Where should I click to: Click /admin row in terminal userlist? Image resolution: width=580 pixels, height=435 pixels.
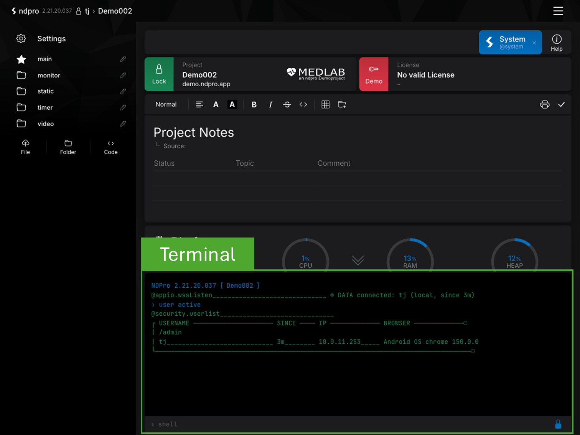(170, 332)
